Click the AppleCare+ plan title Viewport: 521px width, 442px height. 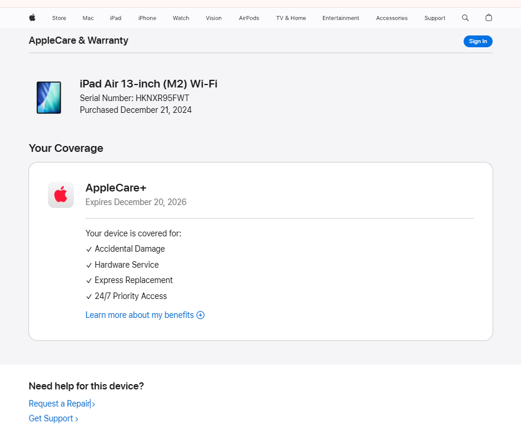[x=116, y=188]
